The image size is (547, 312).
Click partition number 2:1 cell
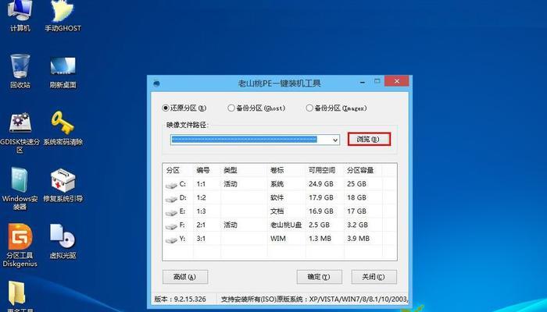click(201, 225)
